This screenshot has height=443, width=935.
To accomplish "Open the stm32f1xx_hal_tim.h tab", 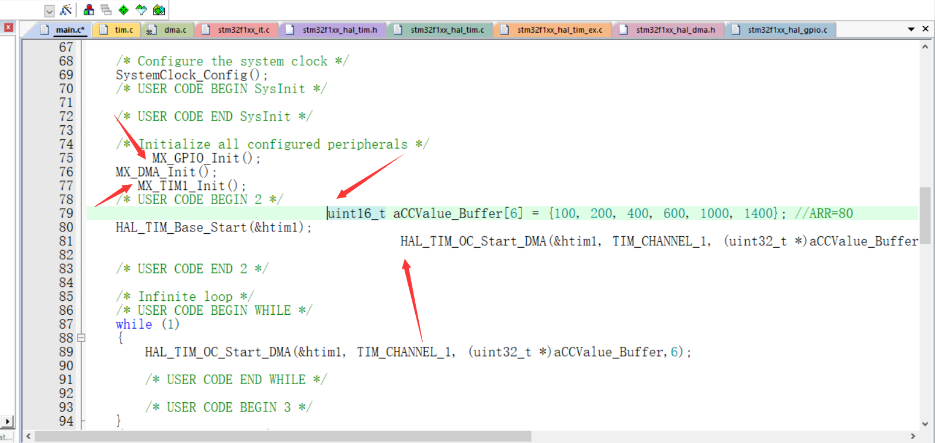I will pyautogui.click(x=332, y=30).
